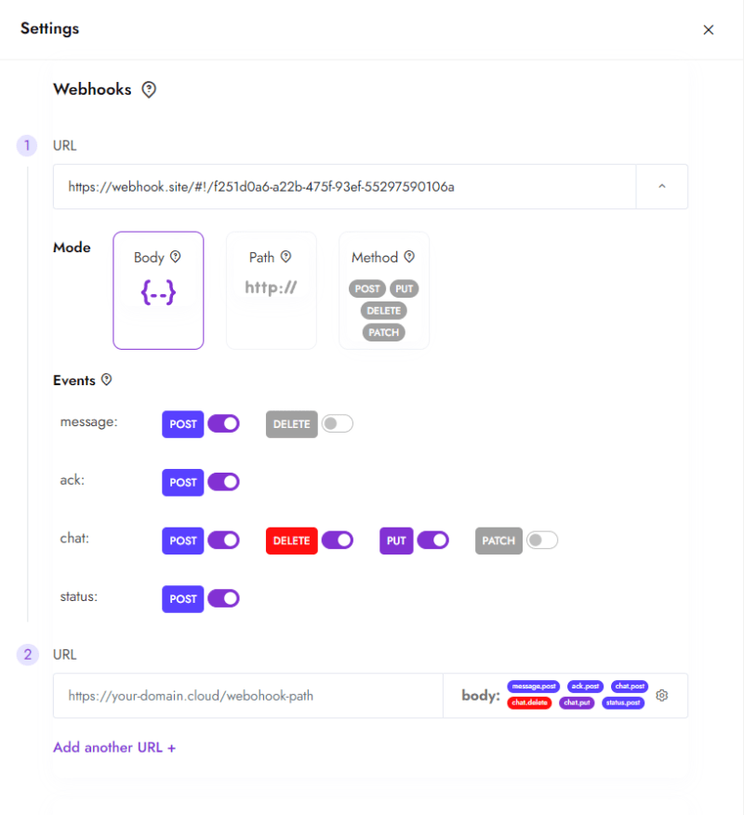744x815 pixels.
Task: Select the Path mode card
Action: click(x=271, y=290)
